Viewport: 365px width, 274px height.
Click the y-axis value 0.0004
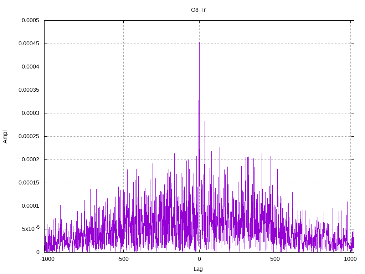click(31, 67)
